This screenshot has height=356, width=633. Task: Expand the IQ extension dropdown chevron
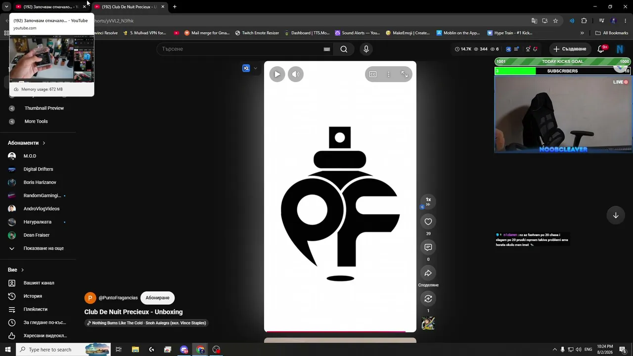[255, 68]
